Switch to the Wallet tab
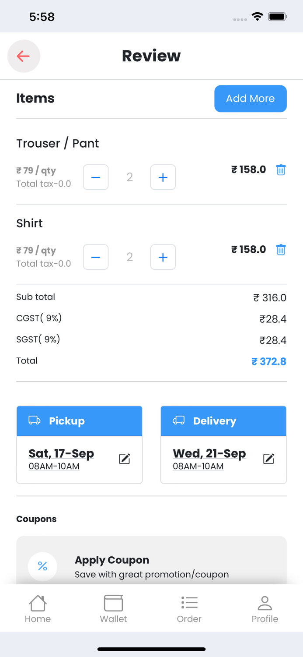 (113, 609)
